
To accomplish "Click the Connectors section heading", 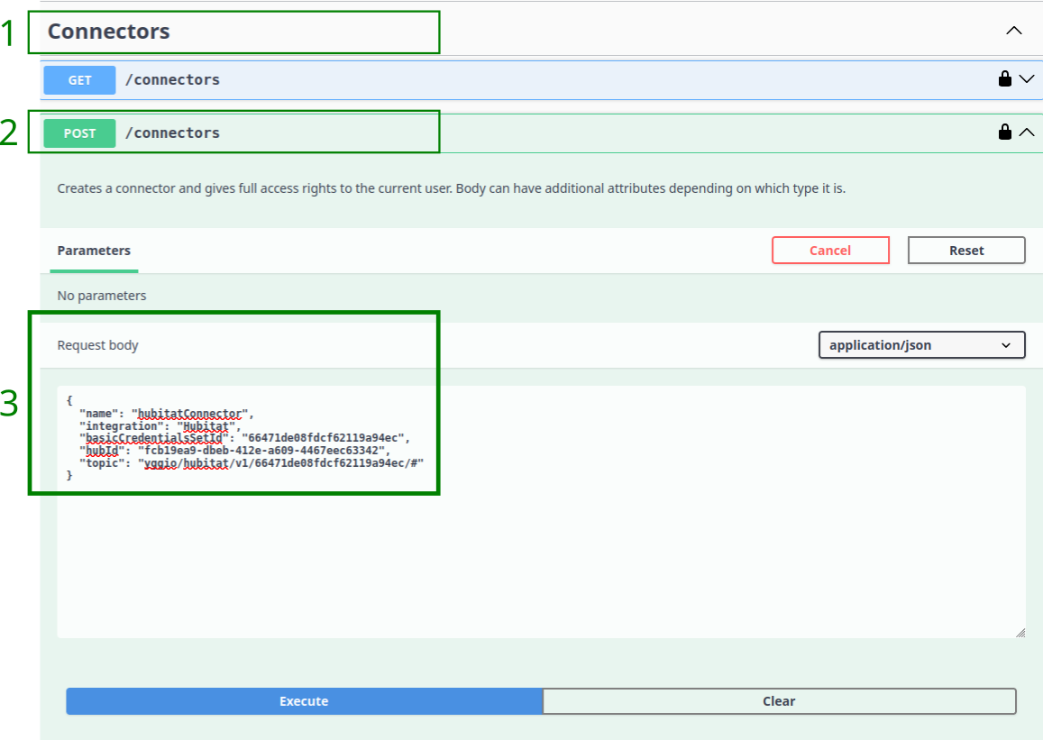I will 109,32.
